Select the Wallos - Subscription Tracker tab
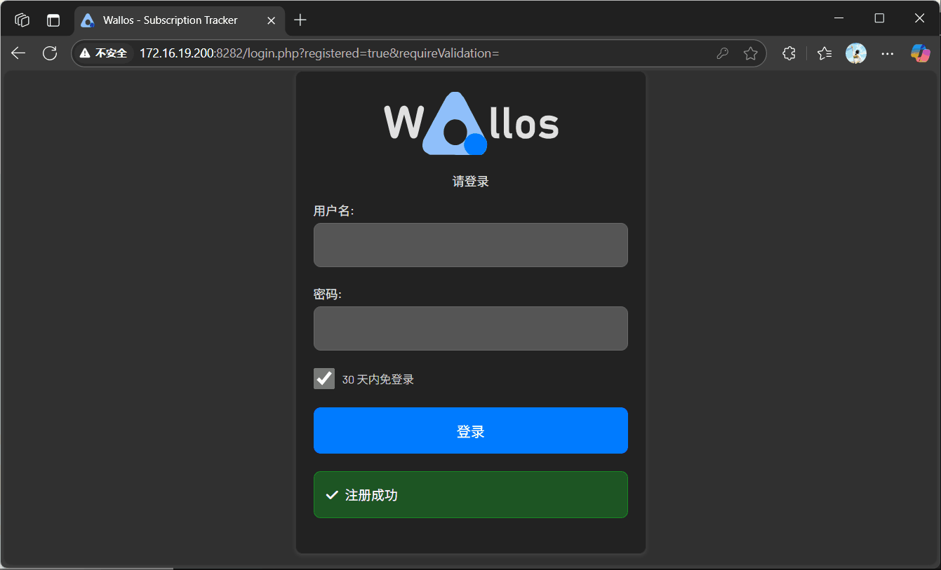This screenshot has height=570, width=941. pyautogui.click(x=171, y=20)
